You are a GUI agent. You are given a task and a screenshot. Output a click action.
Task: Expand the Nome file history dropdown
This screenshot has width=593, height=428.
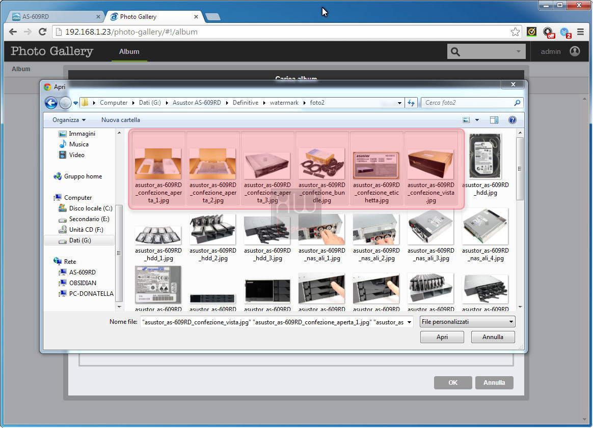click(x=409, y=322)
